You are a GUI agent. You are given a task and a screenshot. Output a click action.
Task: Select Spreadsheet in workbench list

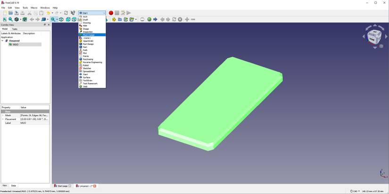click(92, 71)
